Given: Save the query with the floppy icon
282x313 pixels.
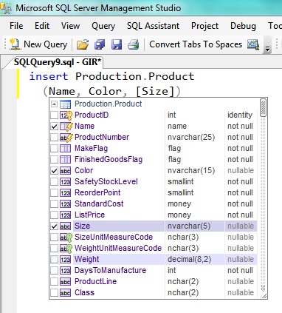Looking at the screenshot, I should [x=117, y=45].
